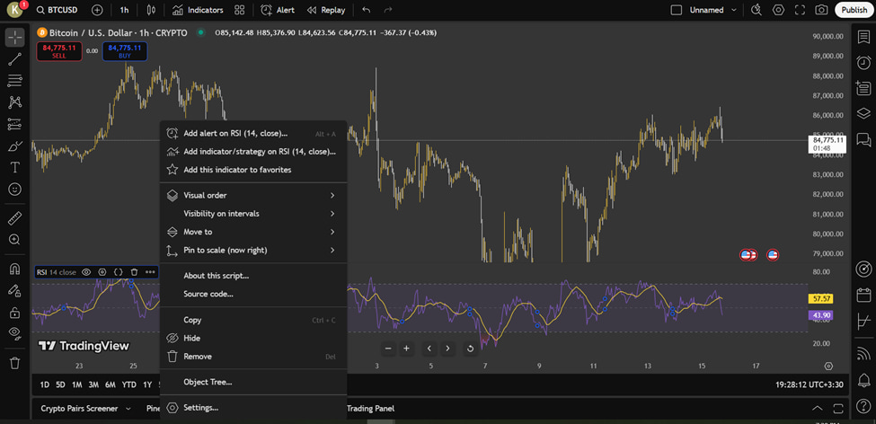This screenshot has height=424, width=876.
Task: Choose Add this indicator to favorites
Action: pos(253,169)
